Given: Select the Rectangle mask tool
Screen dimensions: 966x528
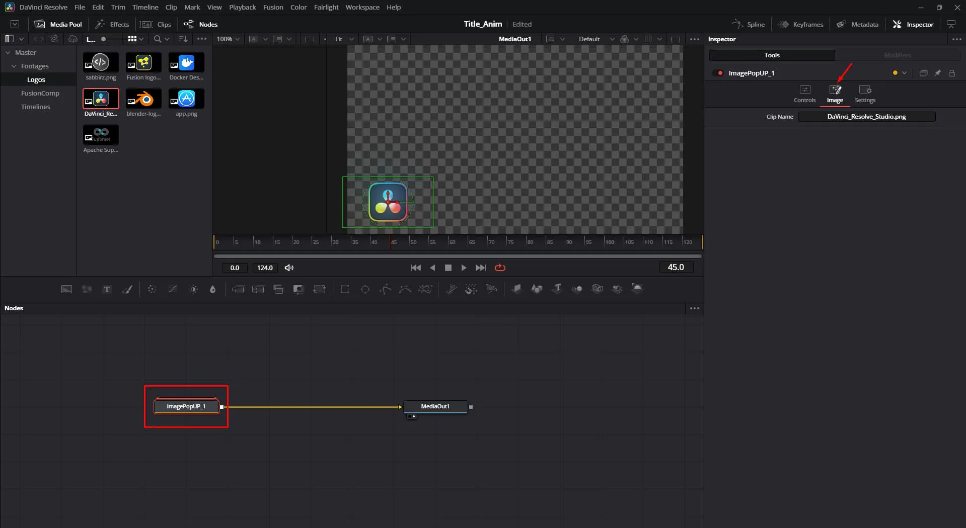Looking at the screenshot, I should point(345,289).
